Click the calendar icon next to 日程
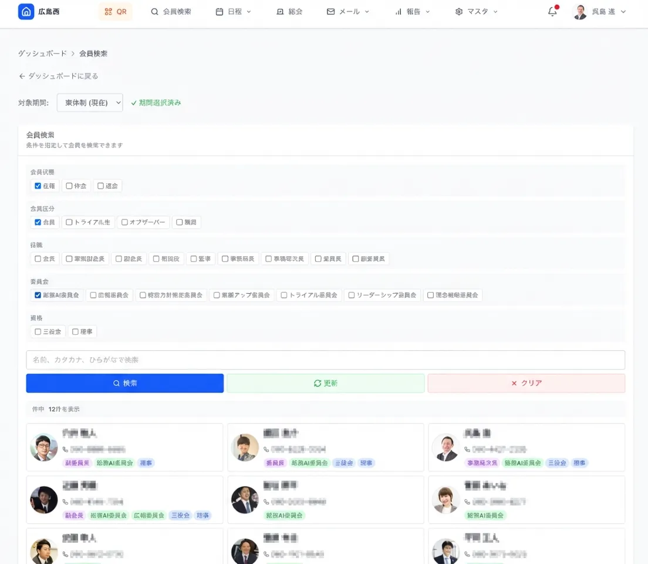The height and width of the screenshot is (564, 648). point(221,12)
